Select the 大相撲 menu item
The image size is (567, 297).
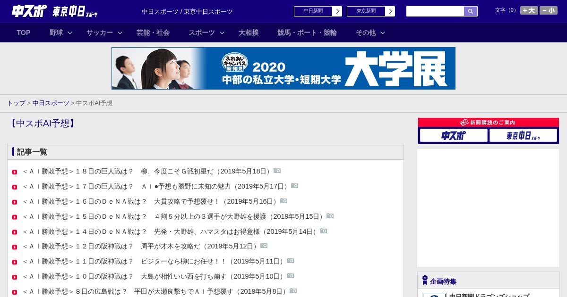pyautogui.click(x=249, y=33)
